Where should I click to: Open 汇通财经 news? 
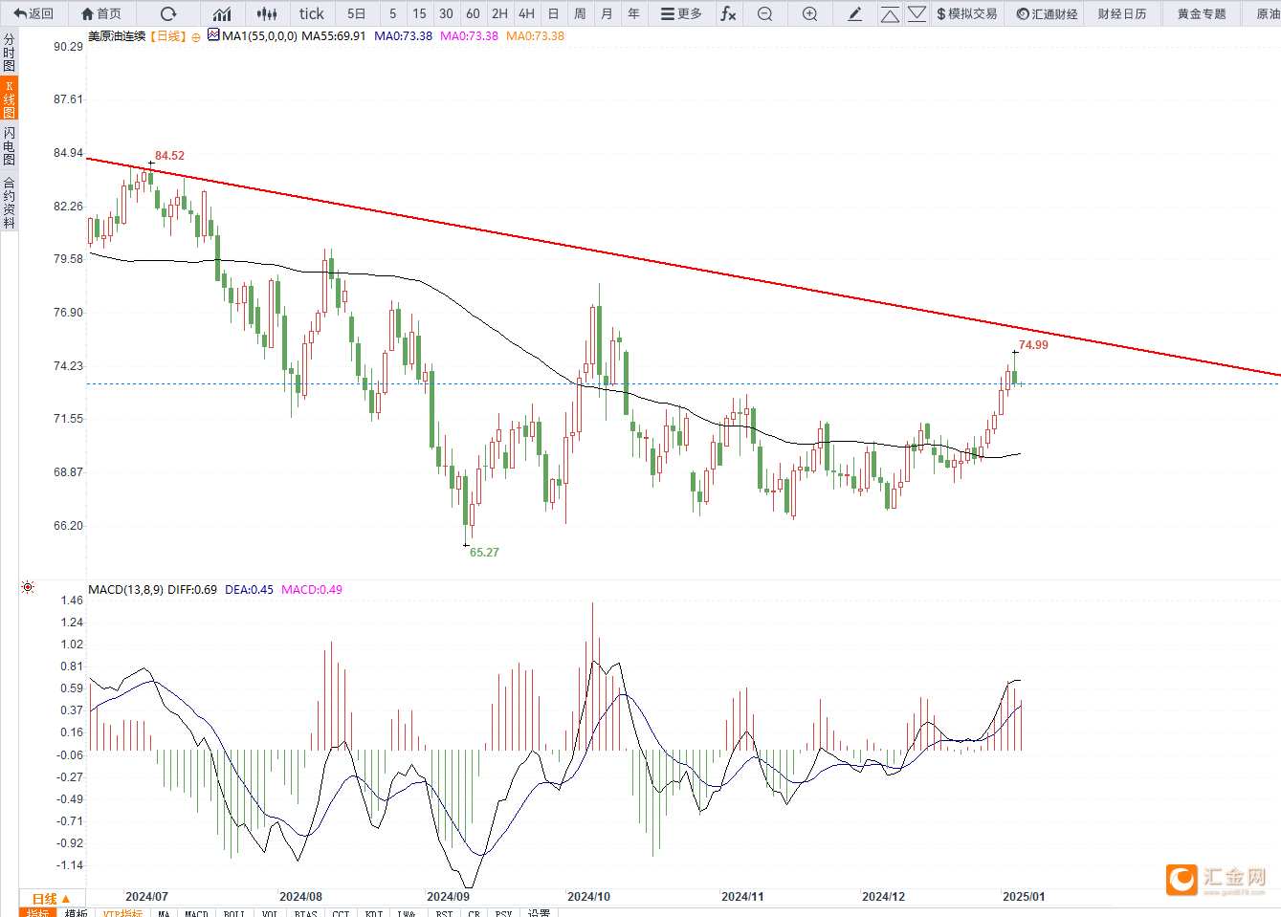1047,13
